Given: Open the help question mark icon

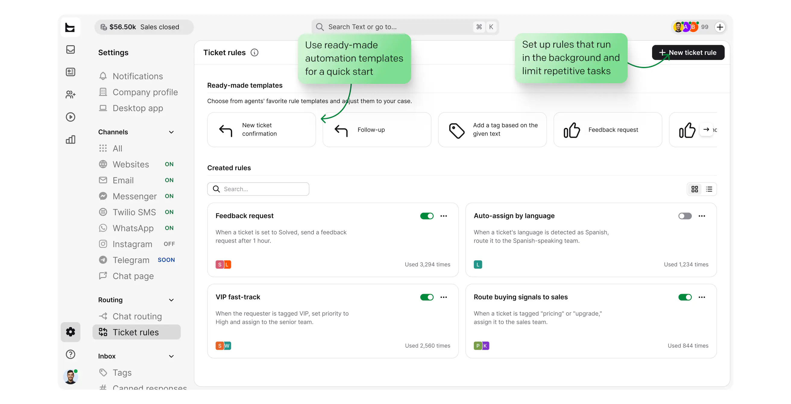Looking at the screenshot, I should pos(70,354).
